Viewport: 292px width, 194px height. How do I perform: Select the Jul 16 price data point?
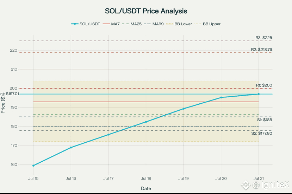(x=71, y=148)
